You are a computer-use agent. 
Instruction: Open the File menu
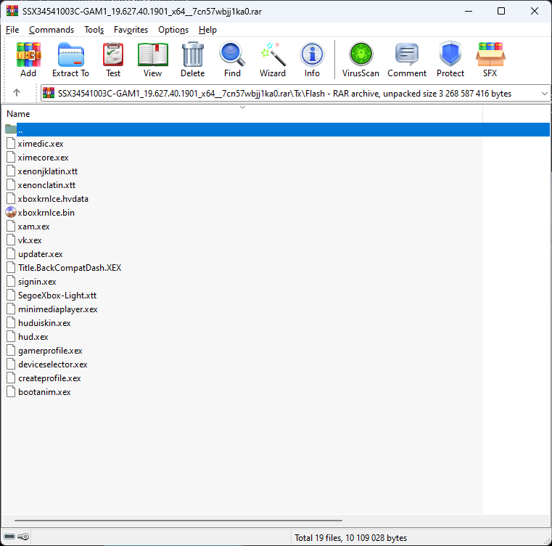pyautogui.click(x=12, y=30)
